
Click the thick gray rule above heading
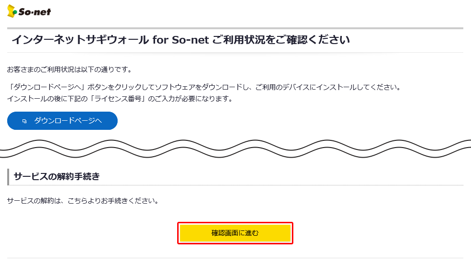235,28
